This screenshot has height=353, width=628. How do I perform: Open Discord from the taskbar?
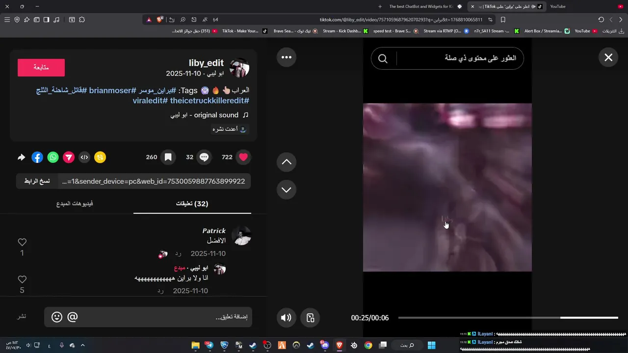pyautogui.click(x=324, y=345)
